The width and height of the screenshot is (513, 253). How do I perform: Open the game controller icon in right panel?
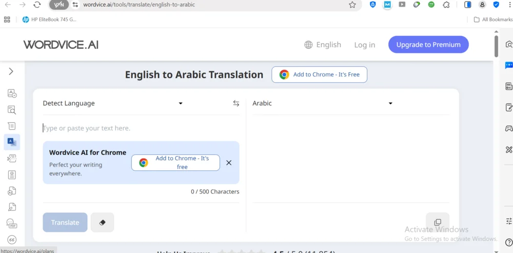point(509,128)
